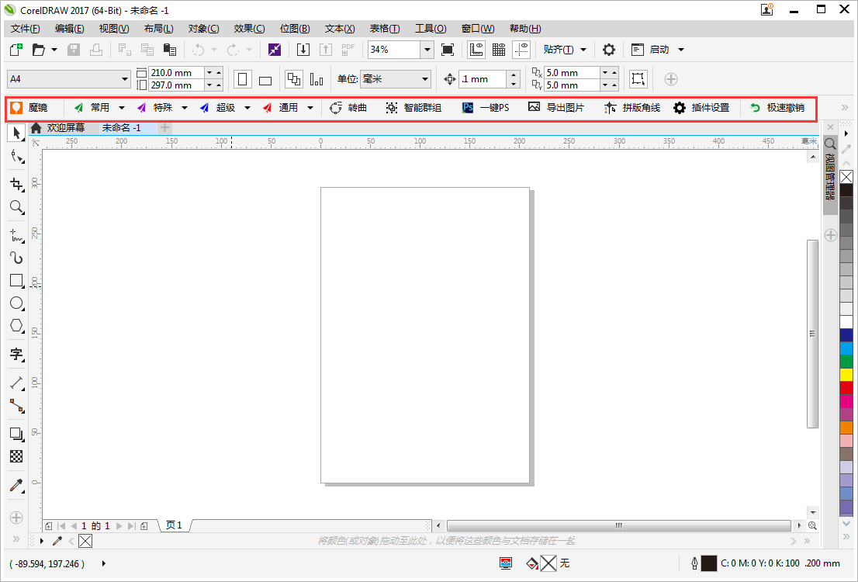Viewport: 858px width, 582px height.
Task: Toggle show grid button
Action: click(x=499, y=50)
